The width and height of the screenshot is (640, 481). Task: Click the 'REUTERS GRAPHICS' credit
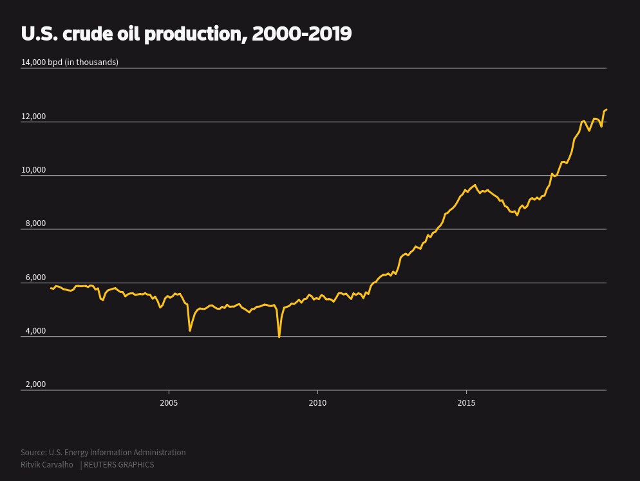(118, 464)
